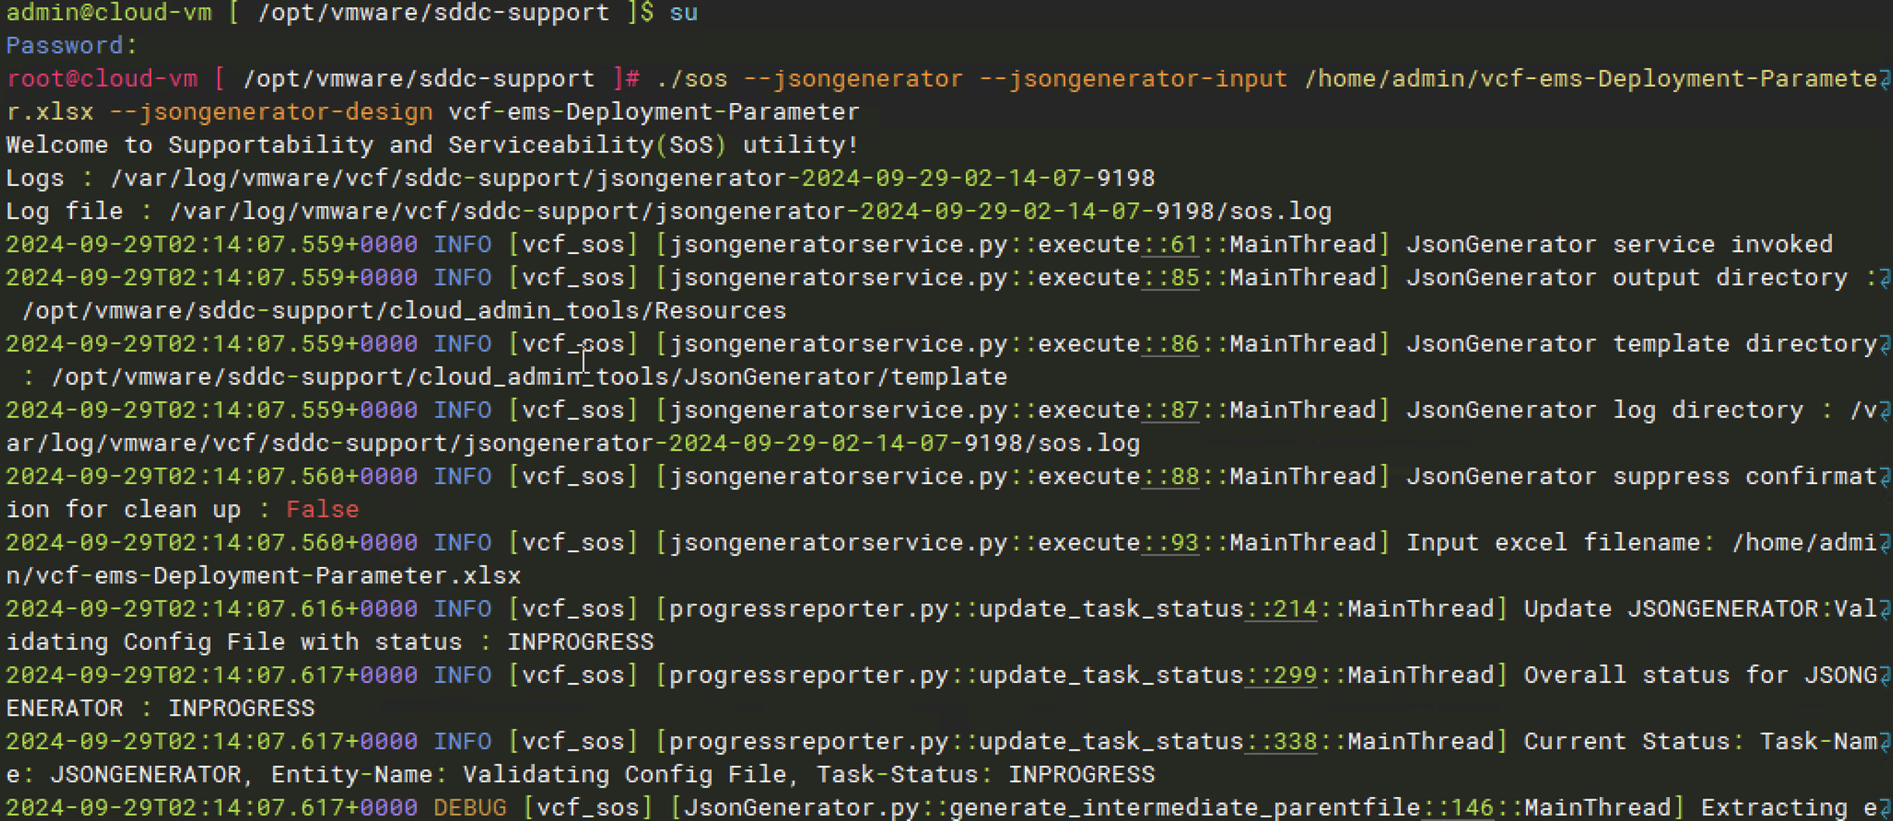The height and width of the screenshot is (821, 1893).
Task: Click 'Welcome to Supportability and Serviceability(SoS) utility!' line
Action: [x=433, y=146]
